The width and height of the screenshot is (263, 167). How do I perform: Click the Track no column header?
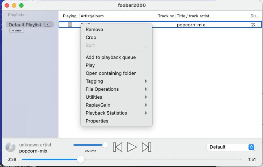click(x=166, y=16)
